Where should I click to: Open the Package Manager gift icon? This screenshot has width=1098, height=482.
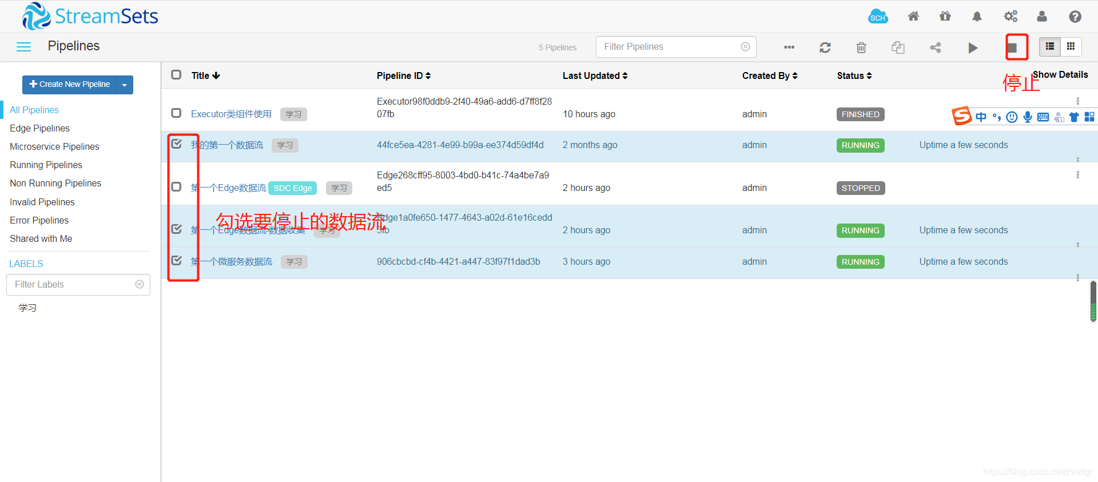click(945, 17)
